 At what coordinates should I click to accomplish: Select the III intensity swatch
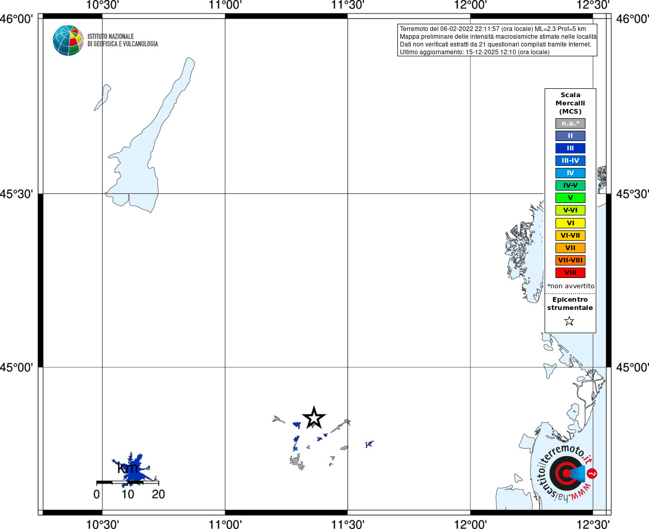570,148
